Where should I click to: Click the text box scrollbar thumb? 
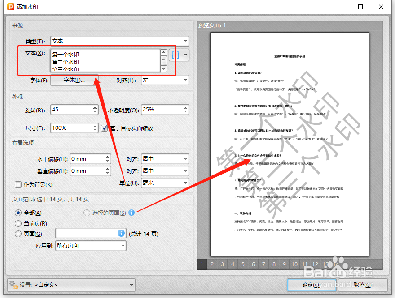click(163, 60)
